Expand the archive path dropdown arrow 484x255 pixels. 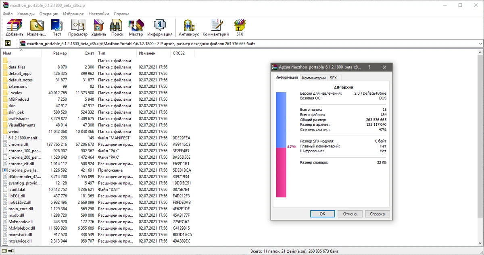(480, 44)
